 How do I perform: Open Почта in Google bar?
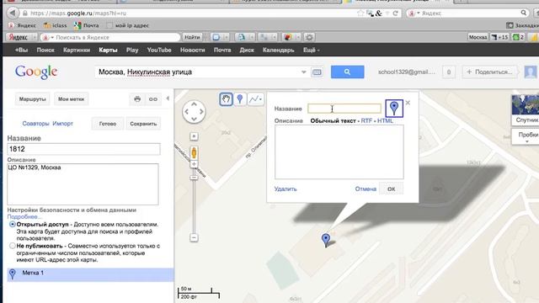[222, 50]
